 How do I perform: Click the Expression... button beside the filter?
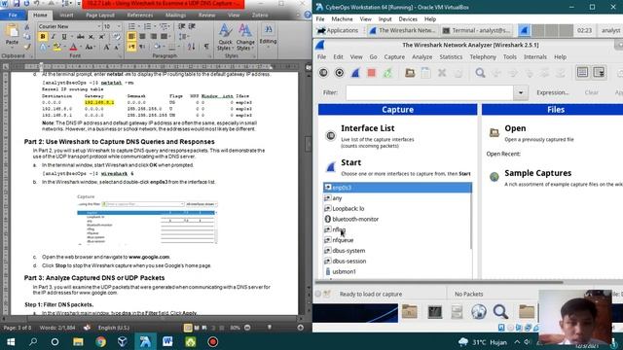[552, 92]
